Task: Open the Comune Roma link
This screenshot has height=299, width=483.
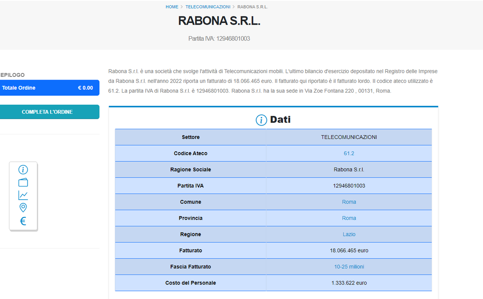Action: point(349,202)
